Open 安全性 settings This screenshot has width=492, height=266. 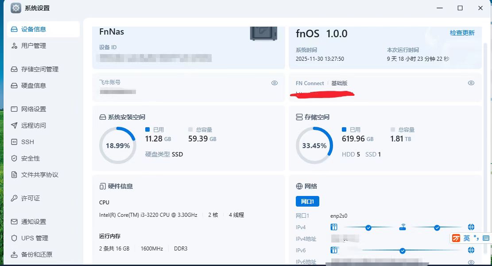pos(43,158)
